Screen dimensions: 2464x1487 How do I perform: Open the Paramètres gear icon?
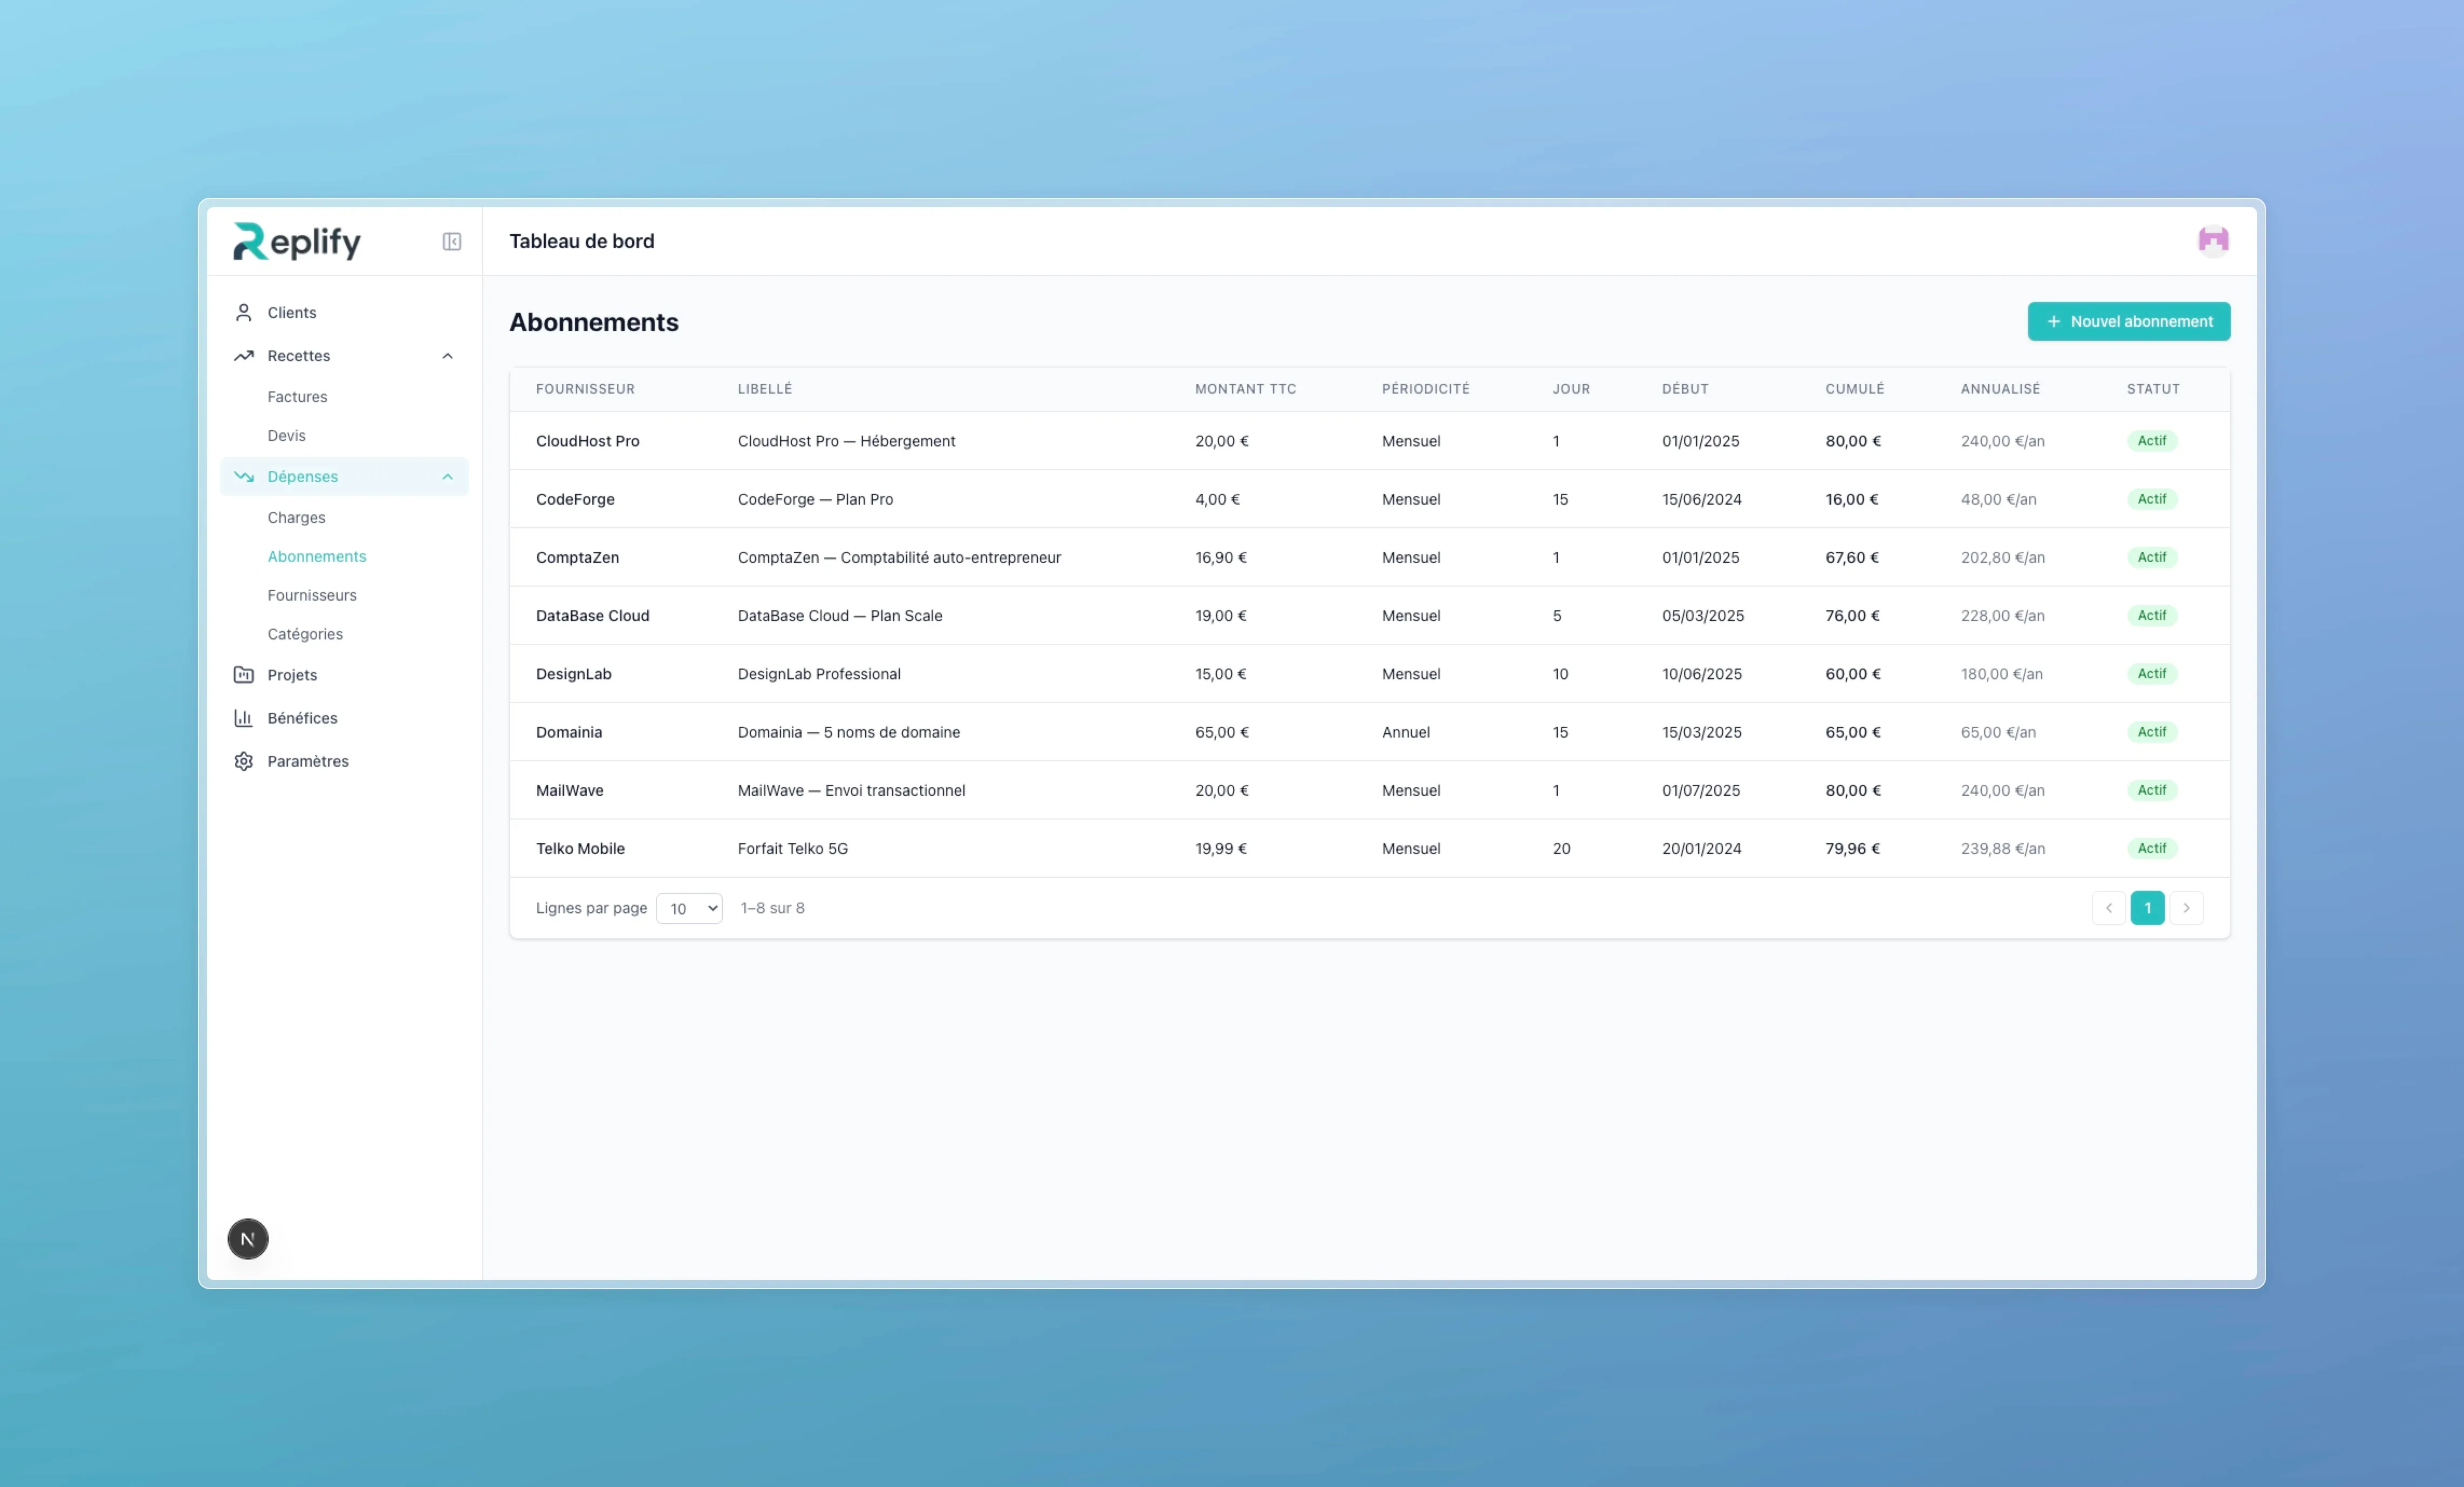[x=243, y=761]
